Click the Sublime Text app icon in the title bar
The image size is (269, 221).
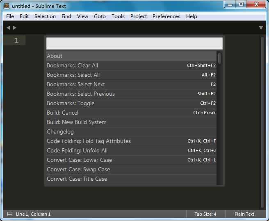[x=7, y=6]
